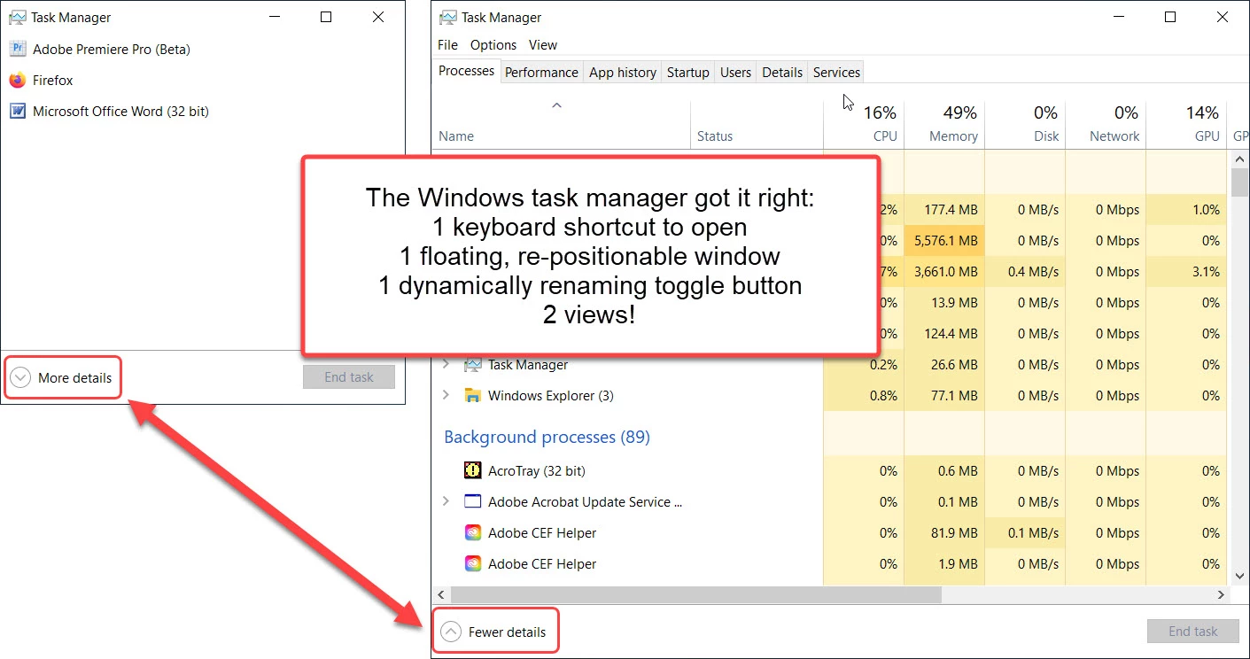Click End task in large Task Manager window
Screen dimensions: 1250x659
point(1193,632)
